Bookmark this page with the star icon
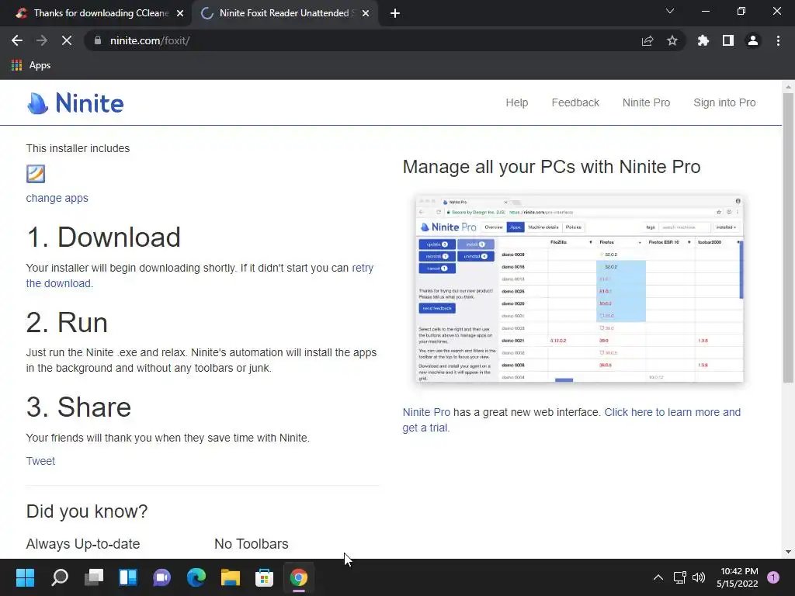 coord(672,40)
